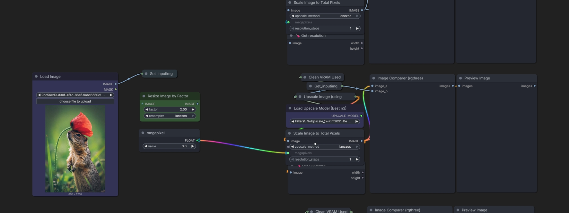This screenshot has width=569, height=213.
Task: Increase factor value with right arrow
Action: tap(193, 110)
